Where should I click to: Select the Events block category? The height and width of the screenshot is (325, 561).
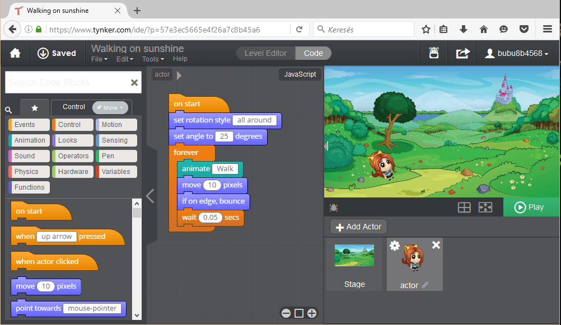point(29,125)
